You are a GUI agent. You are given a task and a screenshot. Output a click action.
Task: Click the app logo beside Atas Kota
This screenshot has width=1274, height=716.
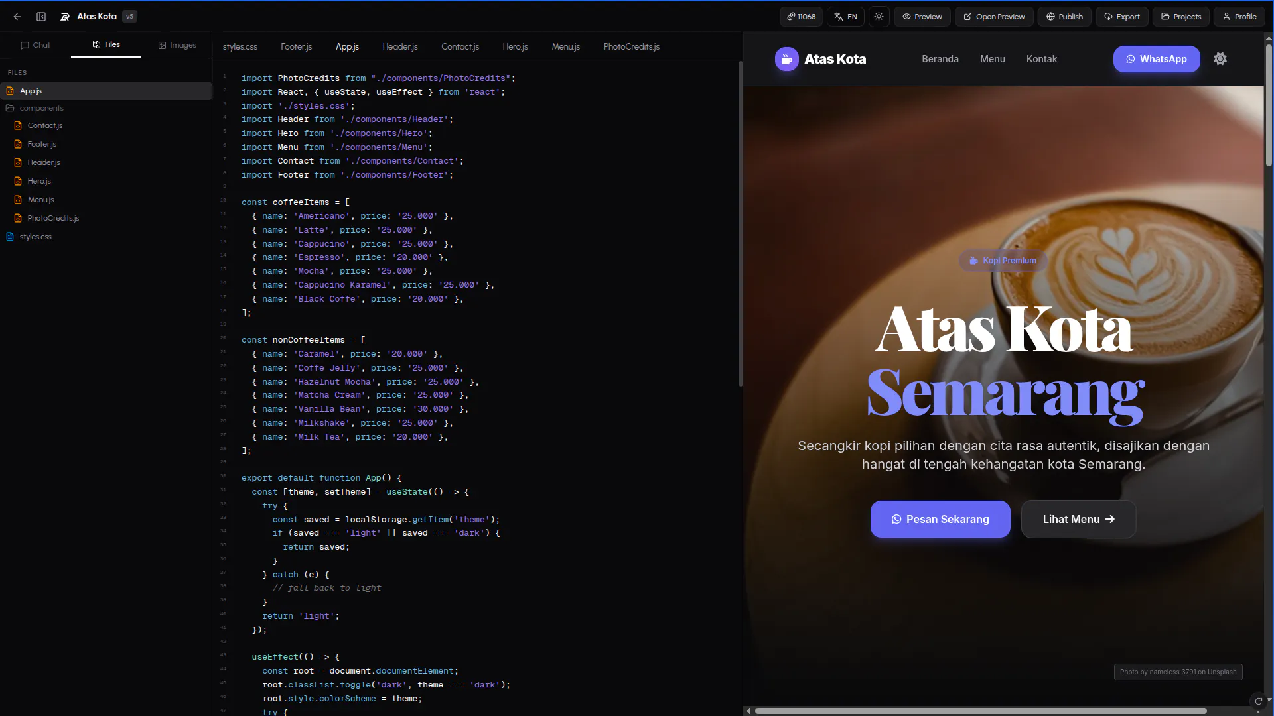(65, 17)
